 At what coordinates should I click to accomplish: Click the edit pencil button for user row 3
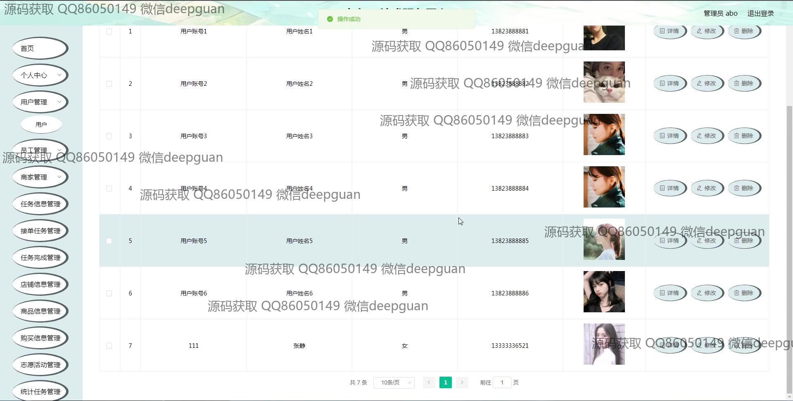(707, 136)
